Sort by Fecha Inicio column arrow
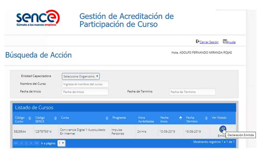The width and height of the screenshot is (260, 151). pyautogui.click(x=180, y=118)
